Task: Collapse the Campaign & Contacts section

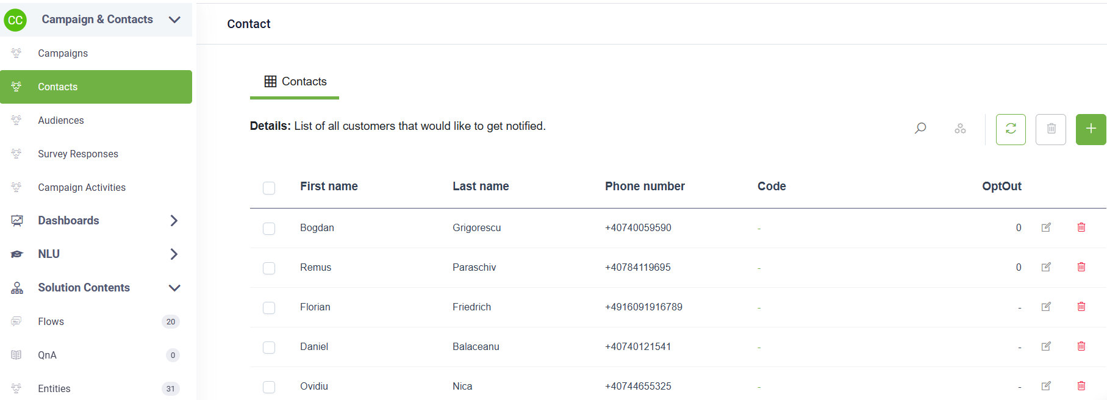Action: click(x=174, y=20)
